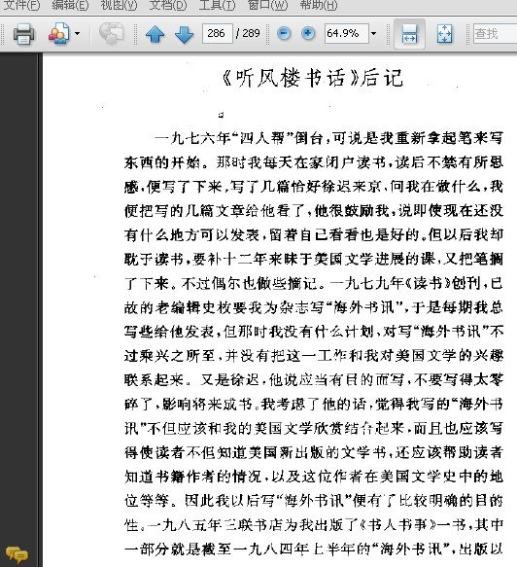The height and width of the screenshot is (567, 517).
Task: Click the greyed-out globe review icon
Action: coord(112,34)
